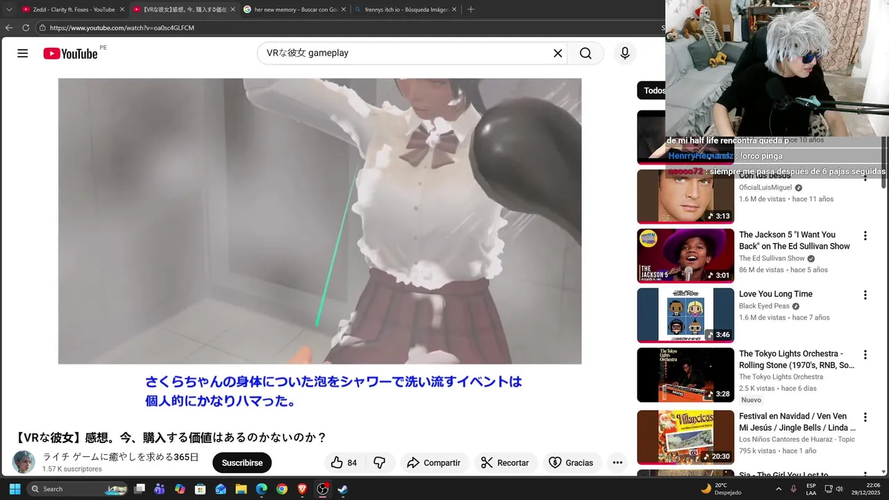
Task: Open The Ed Sullivan Show channel link
Action: (x=772, y=258)
